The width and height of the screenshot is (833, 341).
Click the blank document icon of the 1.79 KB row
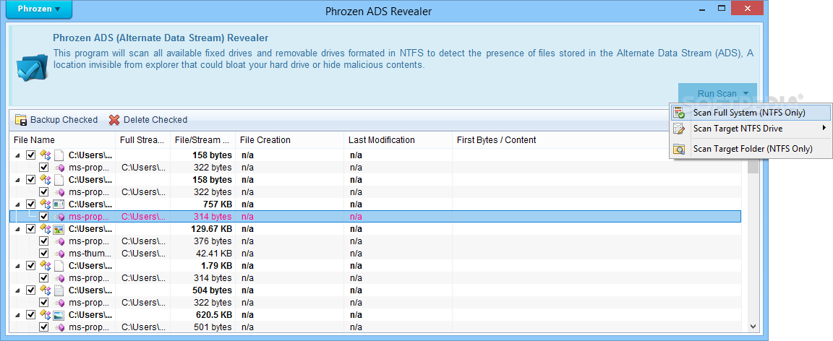click(59, 266)
